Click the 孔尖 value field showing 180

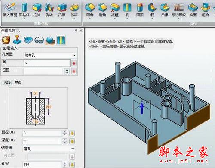[42, 165]
